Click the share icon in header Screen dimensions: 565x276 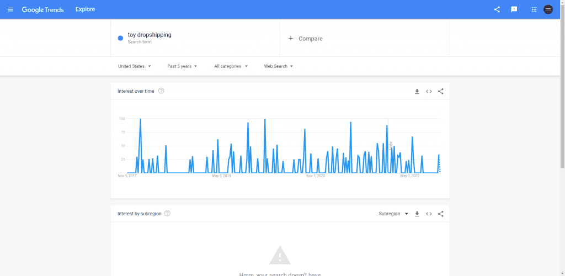coord(497,9)
